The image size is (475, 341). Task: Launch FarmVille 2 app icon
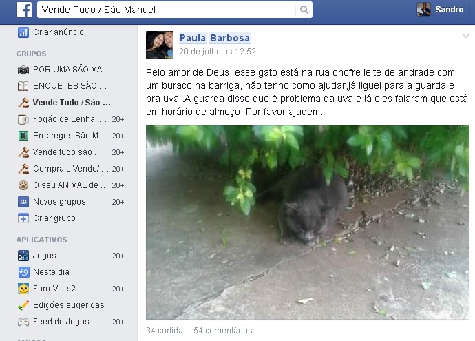tap(23, 289)
